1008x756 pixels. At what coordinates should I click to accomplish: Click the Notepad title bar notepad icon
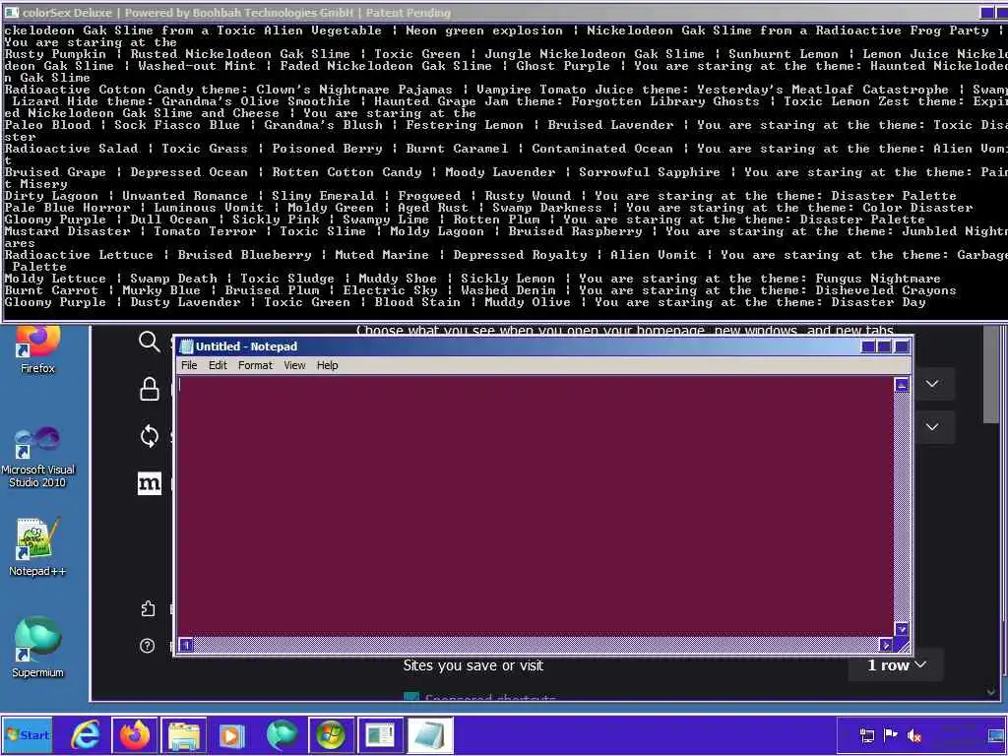[x=186, y=346]
